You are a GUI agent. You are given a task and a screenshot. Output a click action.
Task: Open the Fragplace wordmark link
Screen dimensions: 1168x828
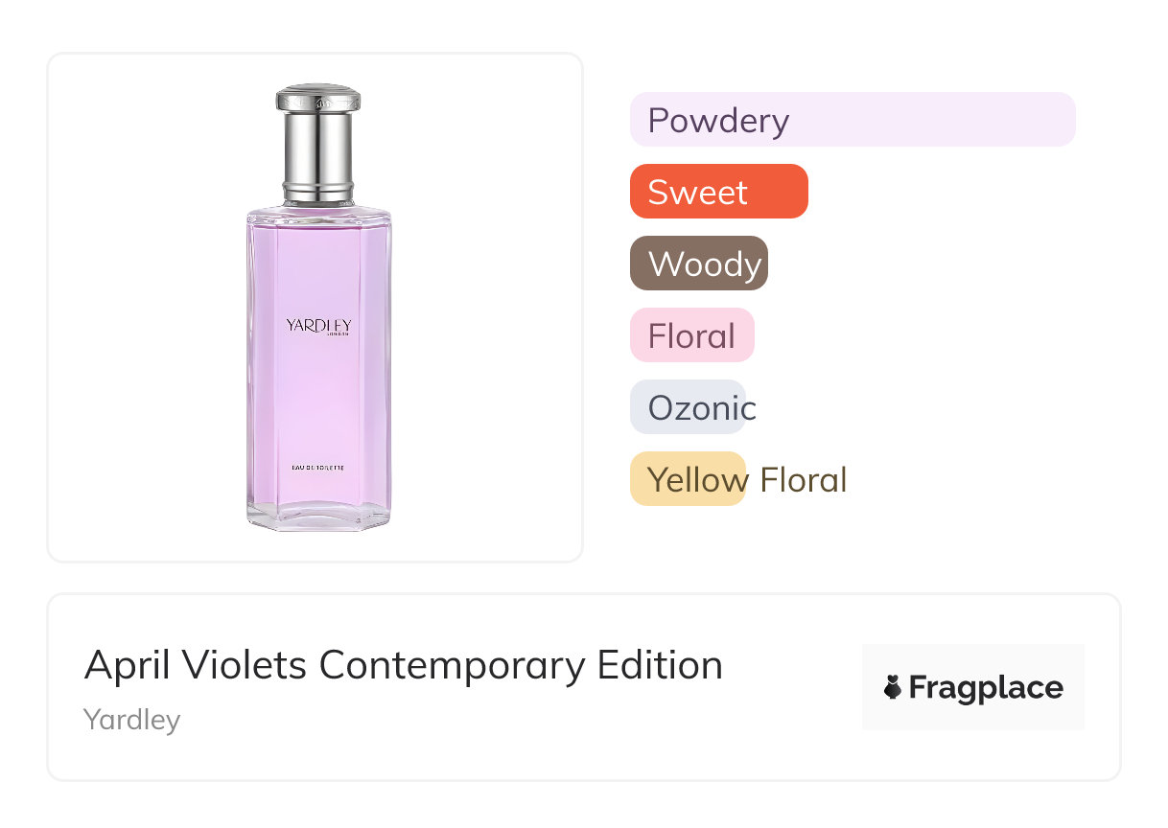986,688
